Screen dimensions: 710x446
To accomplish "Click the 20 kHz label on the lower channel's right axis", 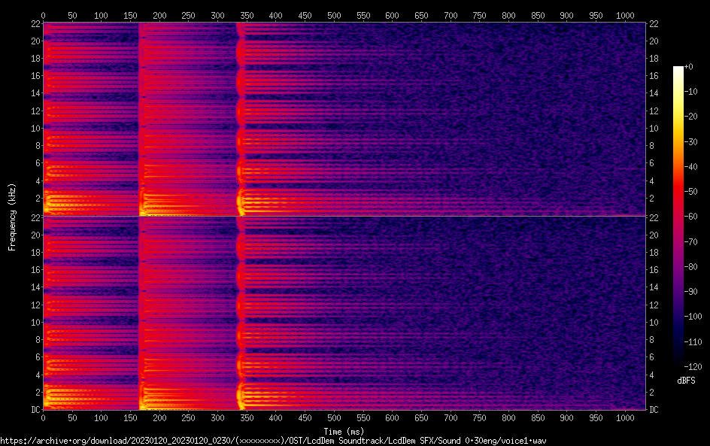I will pos(655,235).
